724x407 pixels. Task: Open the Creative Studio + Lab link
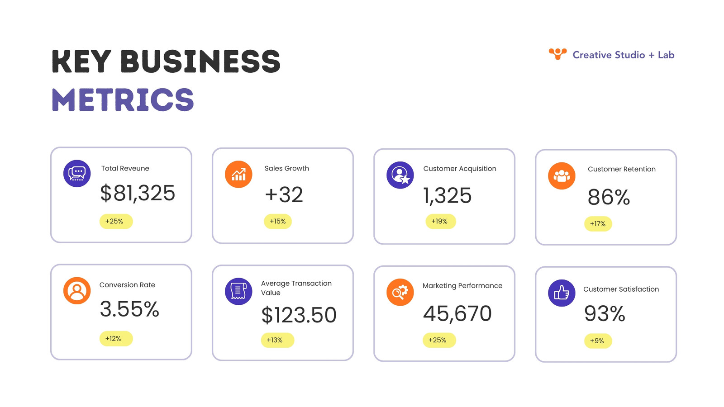click(624, 55)
